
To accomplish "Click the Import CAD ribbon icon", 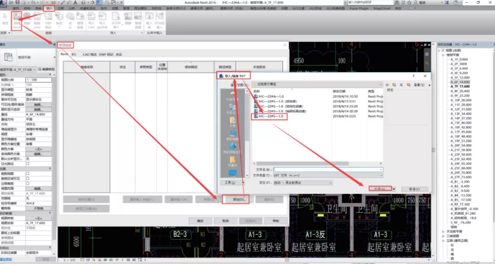I will (91, 19).
